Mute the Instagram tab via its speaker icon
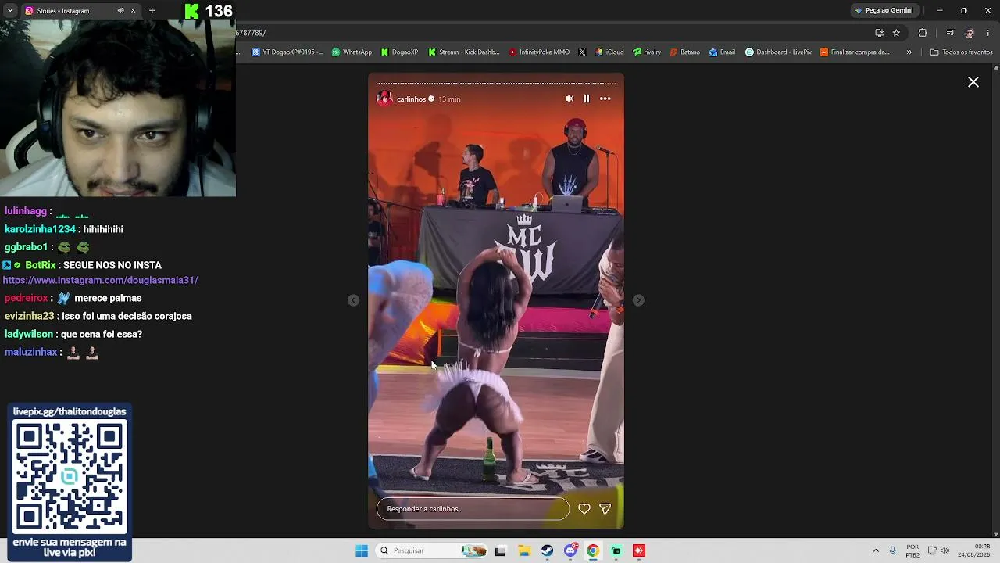Screen dimensions: 1000x563 pos(120,11)
